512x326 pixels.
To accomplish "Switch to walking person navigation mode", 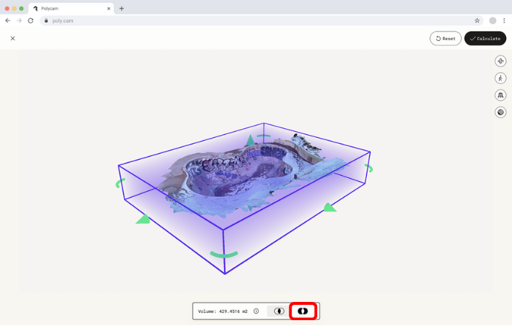I will [x=500, y=78].
